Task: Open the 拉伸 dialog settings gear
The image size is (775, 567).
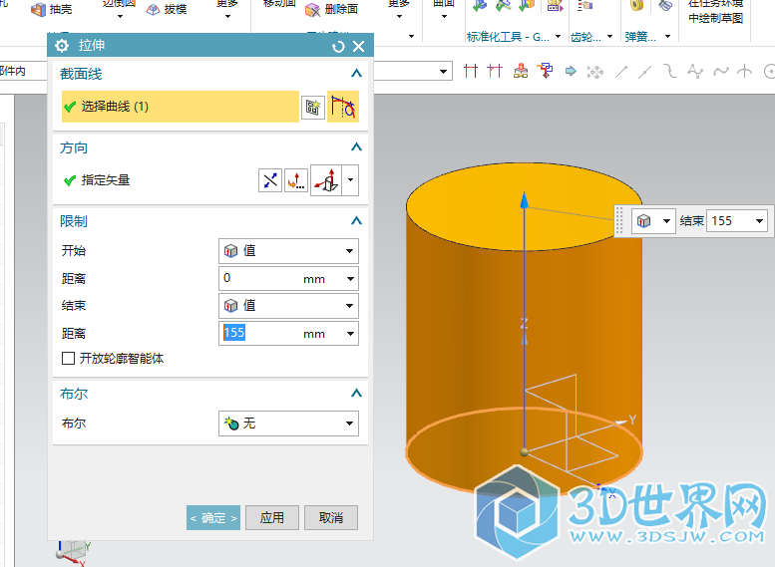Action: click(62, 46)
